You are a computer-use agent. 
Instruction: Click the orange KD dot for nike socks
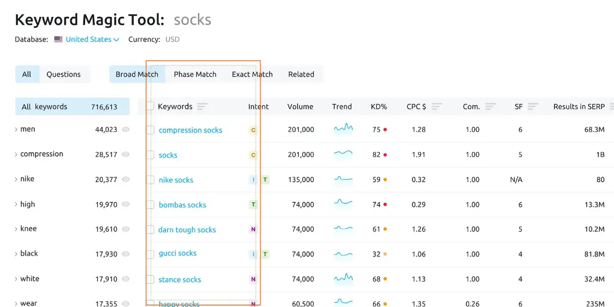pyautogui.click(x=385, y=180)
